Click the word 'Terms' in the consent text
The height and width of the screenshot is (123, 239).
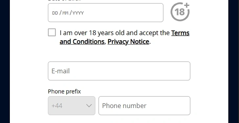pos(180,33)
